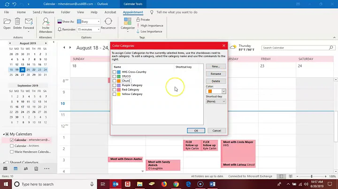Open Outlook from the Windows taskbar
Screen dimensions: 338x189
pyautogui.click(x=115, y=184)
